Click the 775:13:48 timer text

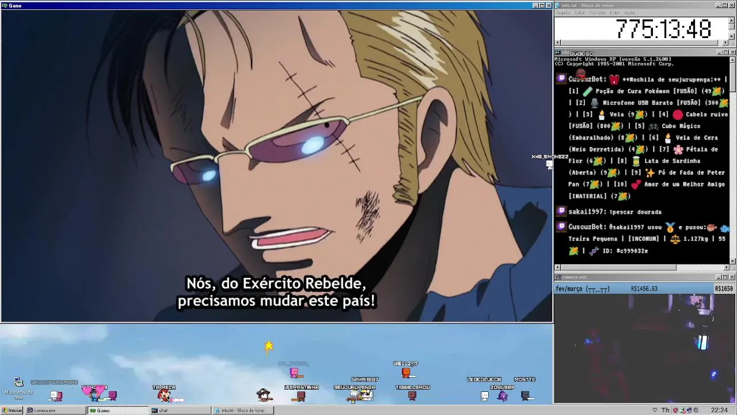coord(663,29)
